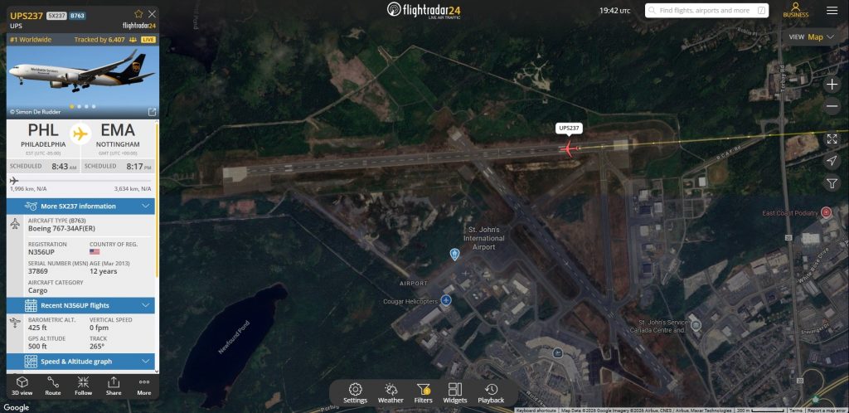Open Filters in the bottom toolbar
849x413 pixels.
tap(423, 393)
